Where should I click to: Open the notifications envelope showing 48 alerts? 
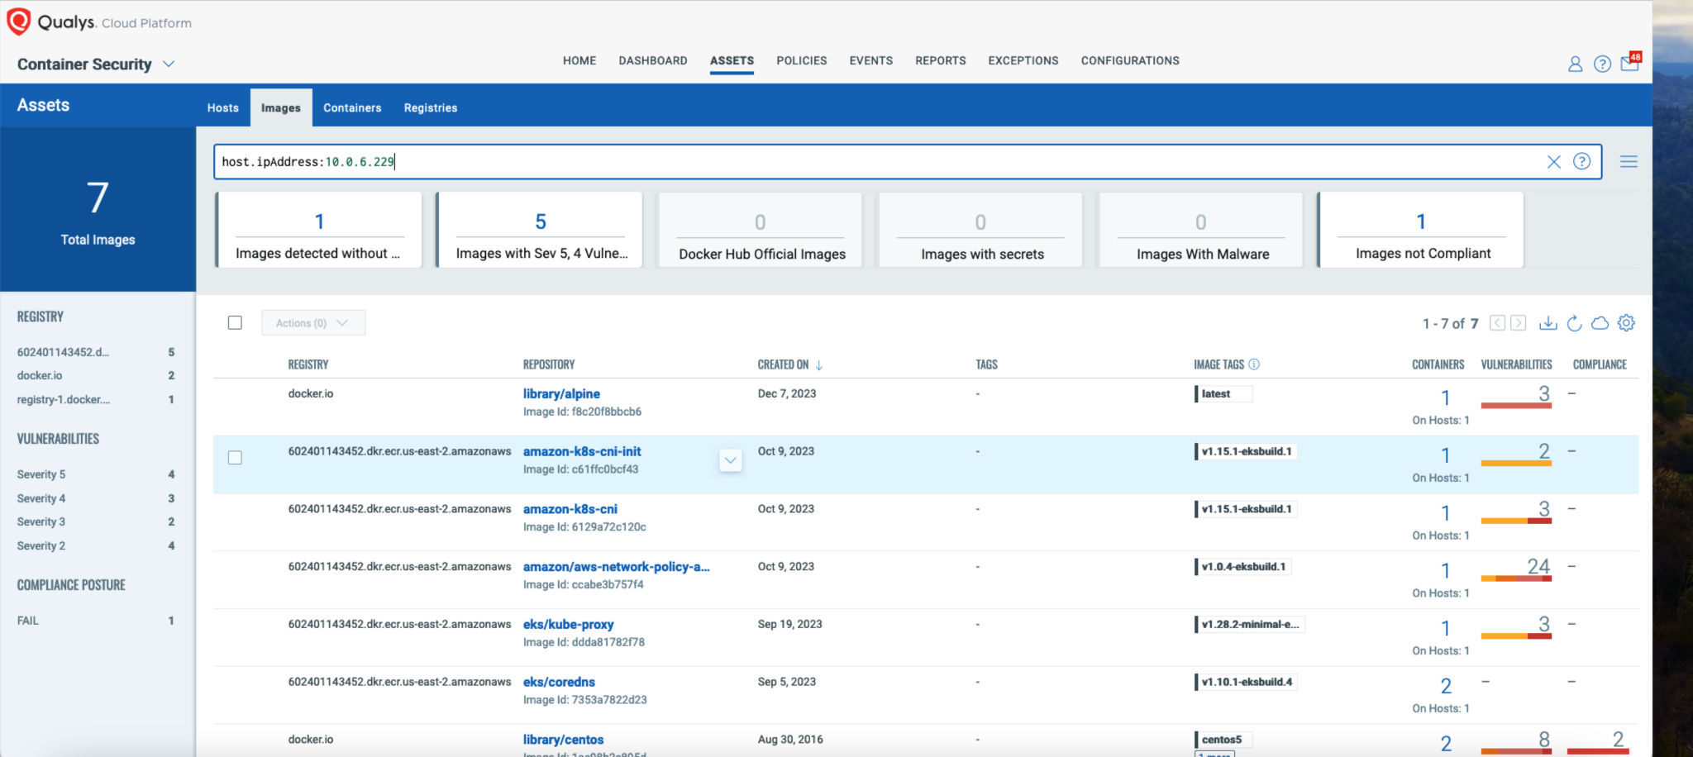1629,64
